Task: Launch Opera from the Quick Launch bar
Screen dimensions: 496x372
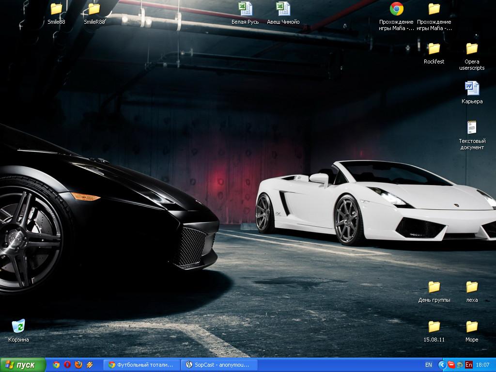Action: 67,365
